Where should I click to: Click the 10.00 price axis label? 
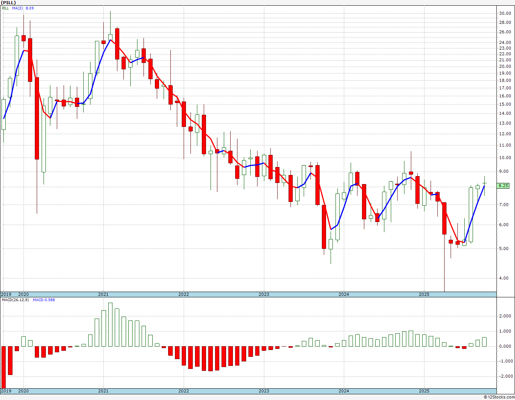point(505,158)
